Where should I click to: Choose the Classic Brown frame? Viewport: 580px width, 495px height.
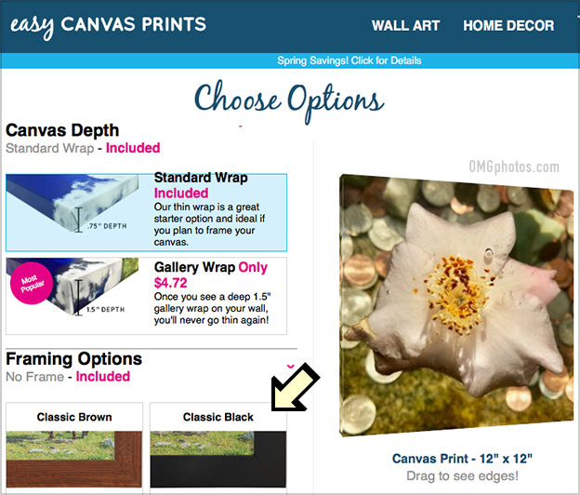click(x=74, y=448)
